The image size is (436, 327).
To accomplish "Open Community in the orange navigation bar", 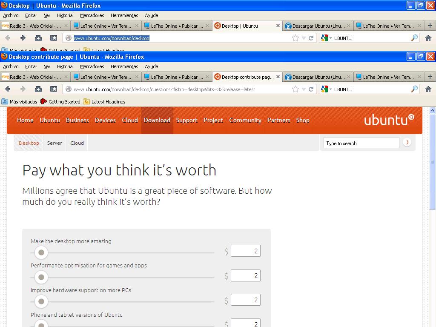I will pyautogui.click(x=245, y=120).
